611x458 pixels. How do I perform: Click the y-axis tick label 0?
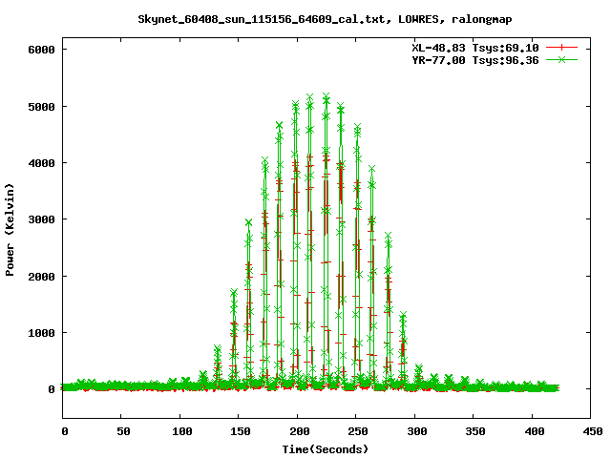51,389
